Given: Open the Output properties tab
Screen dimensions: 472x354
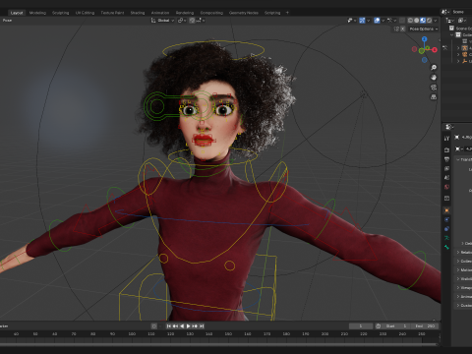Looking at the screenshot, I should (446, 159).
